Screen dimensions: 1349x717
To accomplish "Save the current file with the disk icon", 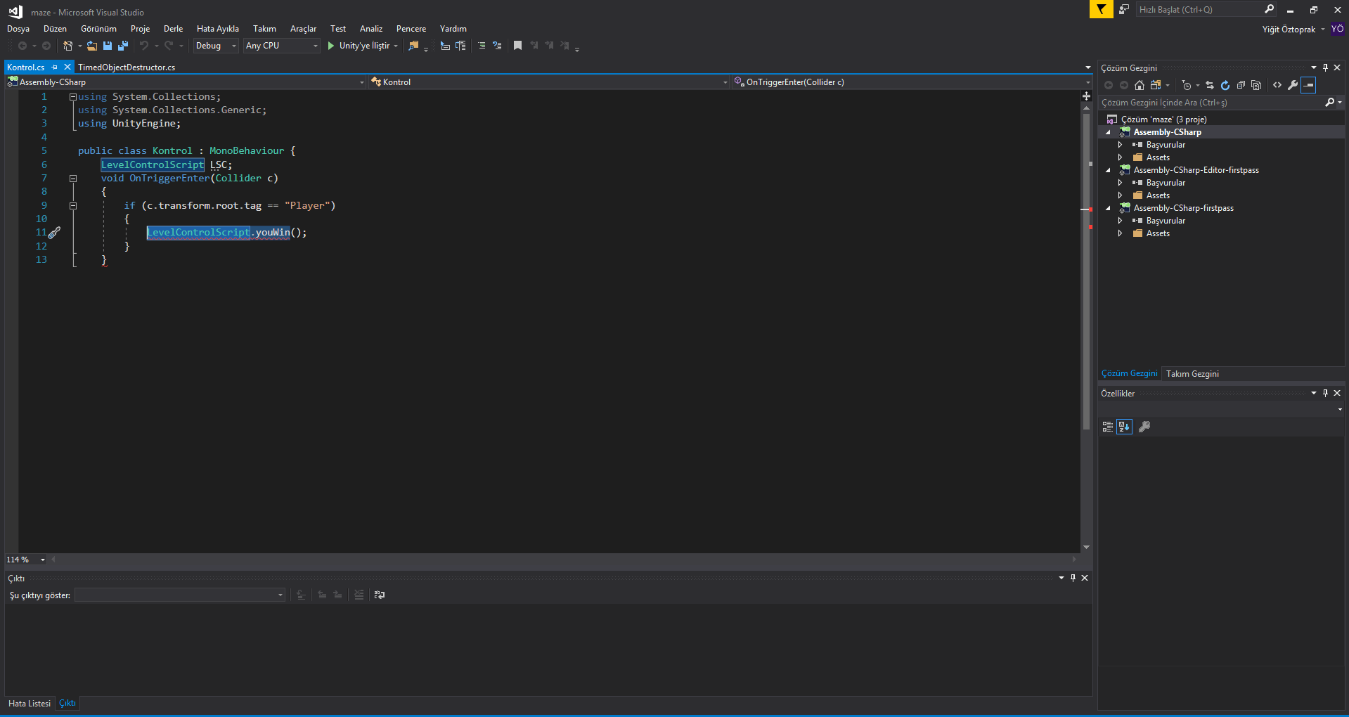I will [108, 46].
